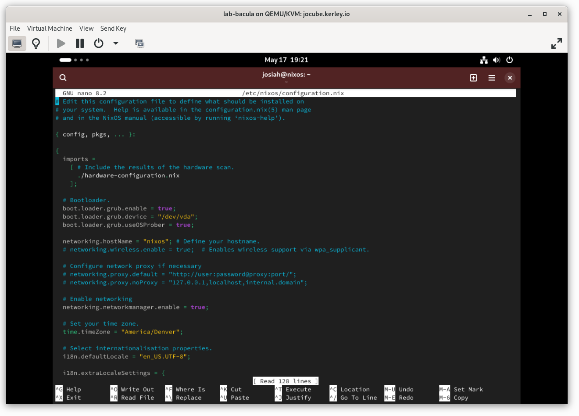The image size is (579, 416).
Task: Open the File menu
Action: 15,29
